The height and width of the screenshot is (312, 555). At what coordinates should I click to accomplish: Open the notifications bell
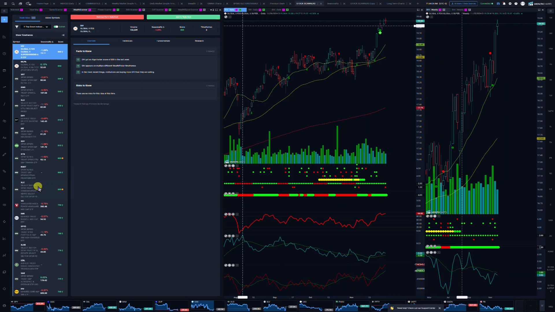click(504, 4)
